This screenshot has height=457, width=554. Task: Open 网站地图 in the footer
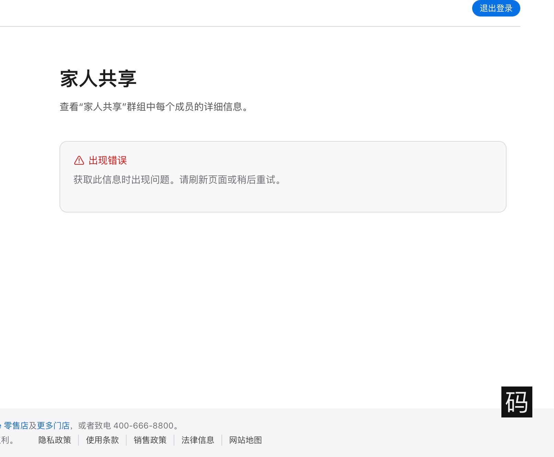(246, 440)
